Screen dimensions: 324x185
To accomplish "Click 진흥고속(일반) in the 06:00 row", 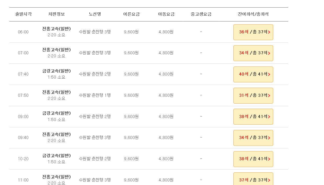I will pyautogui.click(x=56, y=29).
